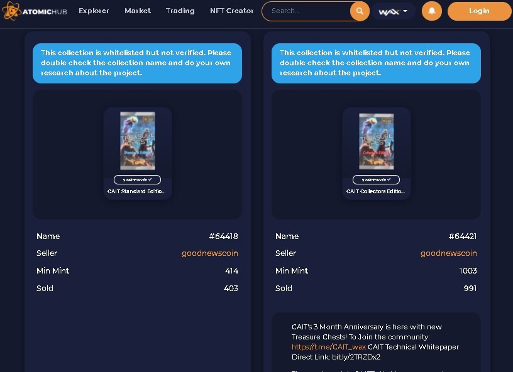Open the Market menu

[x=138, y=11]
